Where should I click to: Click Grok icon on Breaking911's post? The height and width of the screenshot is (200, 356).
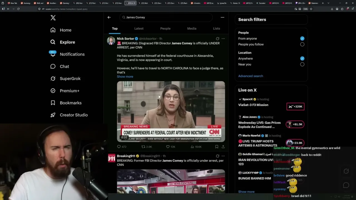pos(217,156)
